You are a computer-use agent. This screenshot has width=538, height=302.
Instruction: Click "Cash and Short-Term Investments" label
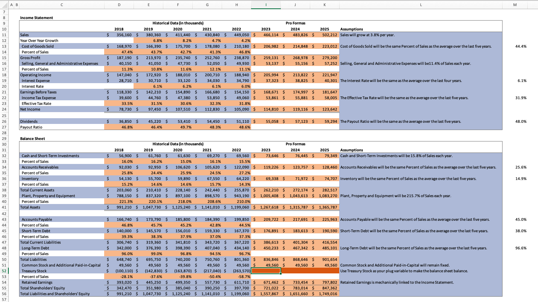(x=50, y=156)
